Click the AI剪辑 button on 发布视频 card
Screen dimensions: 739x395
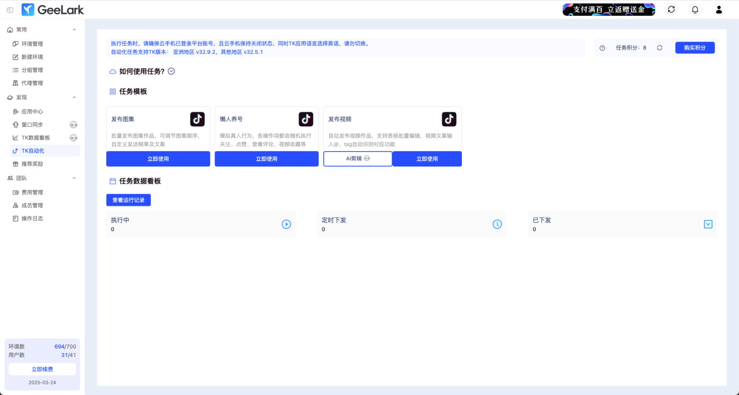tap(357, 159)
